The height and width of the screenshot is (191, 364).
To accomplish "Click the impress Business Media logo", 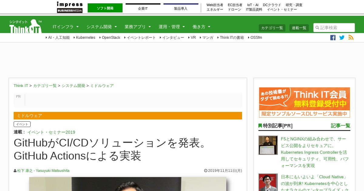I will (x=70, y=7).
